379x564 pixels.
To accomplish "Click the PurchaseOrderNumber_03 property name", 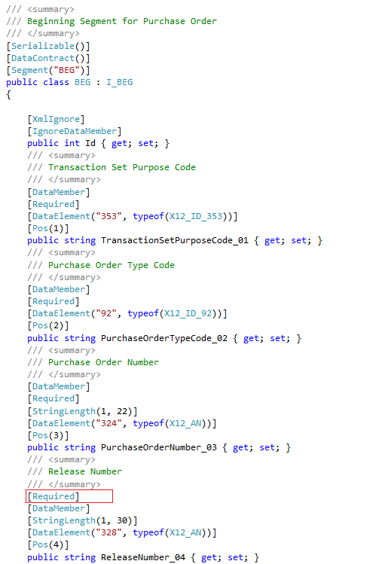I will (159, 447).
